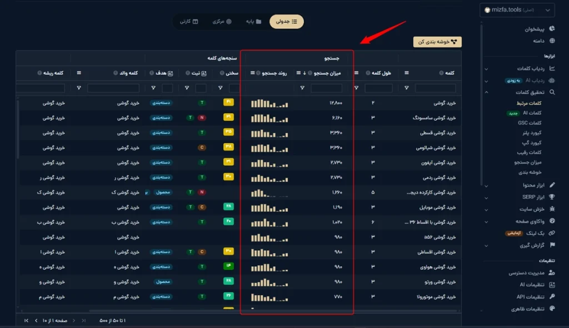Viewport: 569px width, 328px height.
Task: Sort by the سختی column header
Action: coord(232,73)
